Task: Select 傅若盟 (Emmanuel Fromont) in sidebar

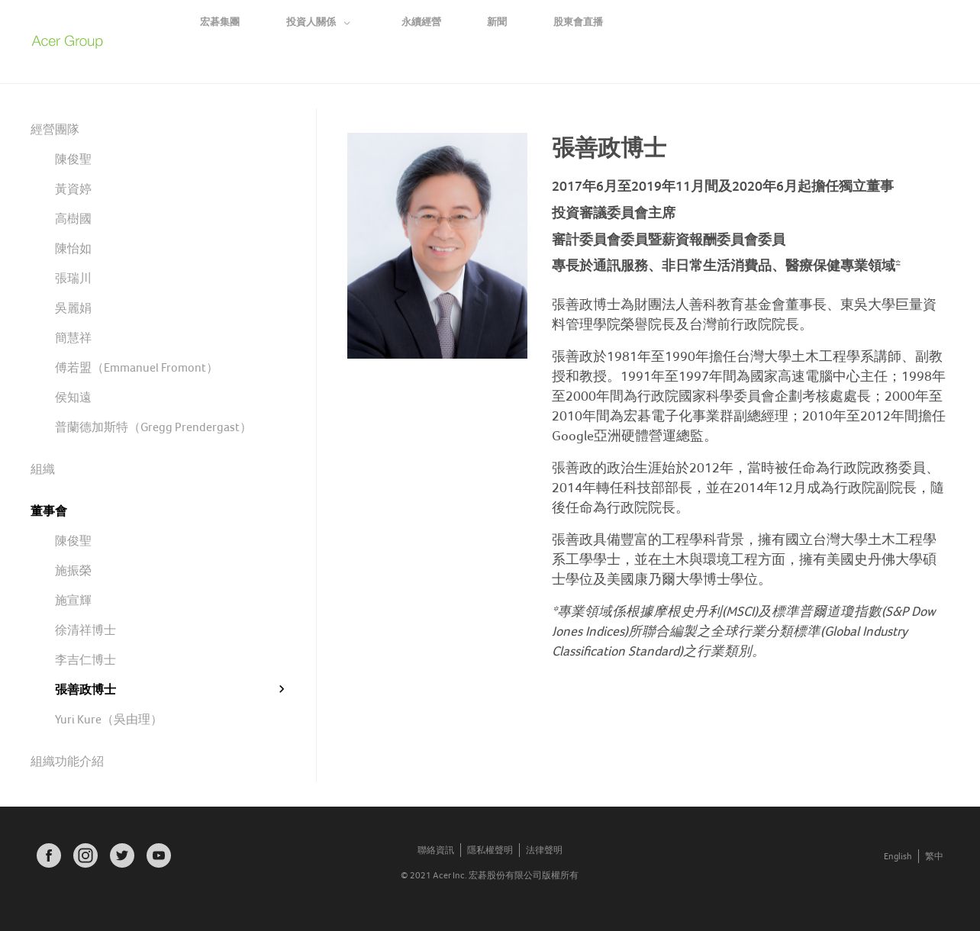Action: (136, 367)
